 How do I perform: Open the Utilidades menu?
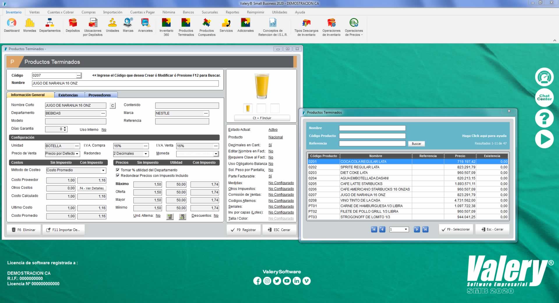click(x=279, y=12)
